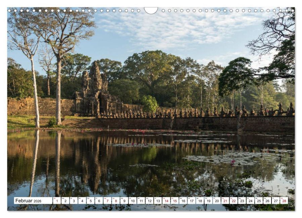Viewport: 302px width, 218px height.
Task: Pick date 13 in the calendar strip
Action: pos(158,201)
